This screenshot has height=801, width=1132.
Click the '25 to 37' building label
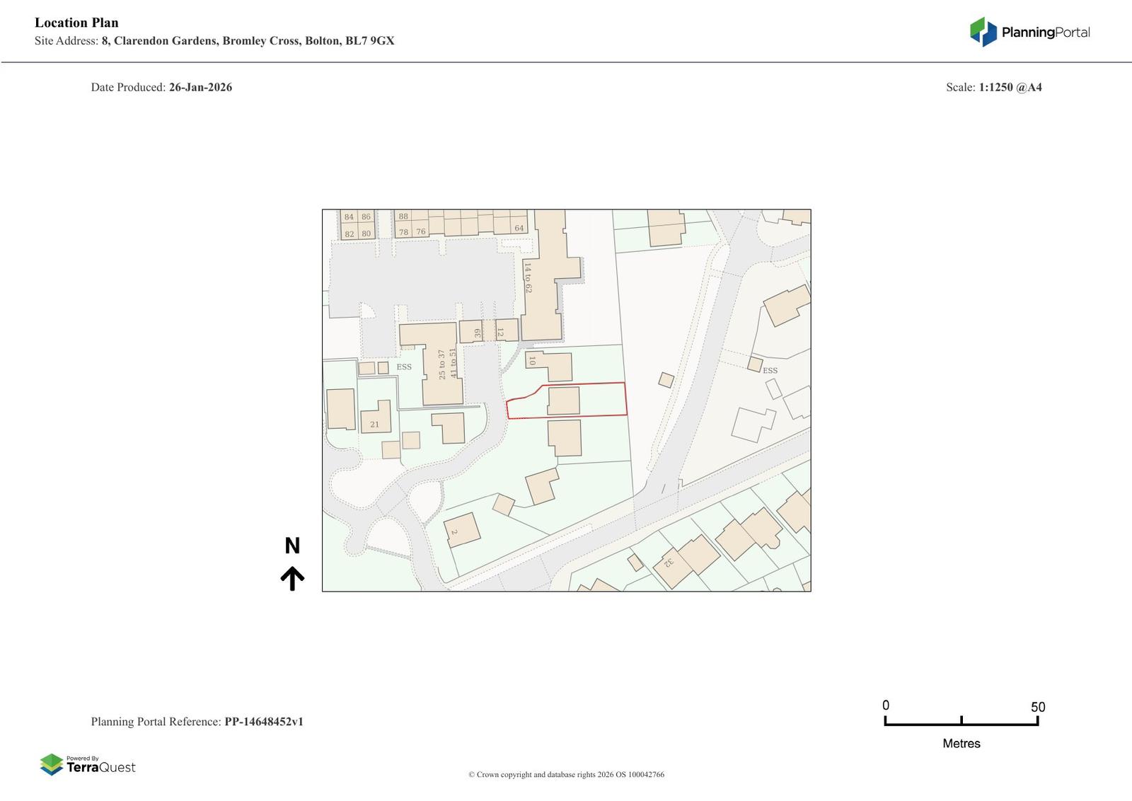(x=441, y=364)
